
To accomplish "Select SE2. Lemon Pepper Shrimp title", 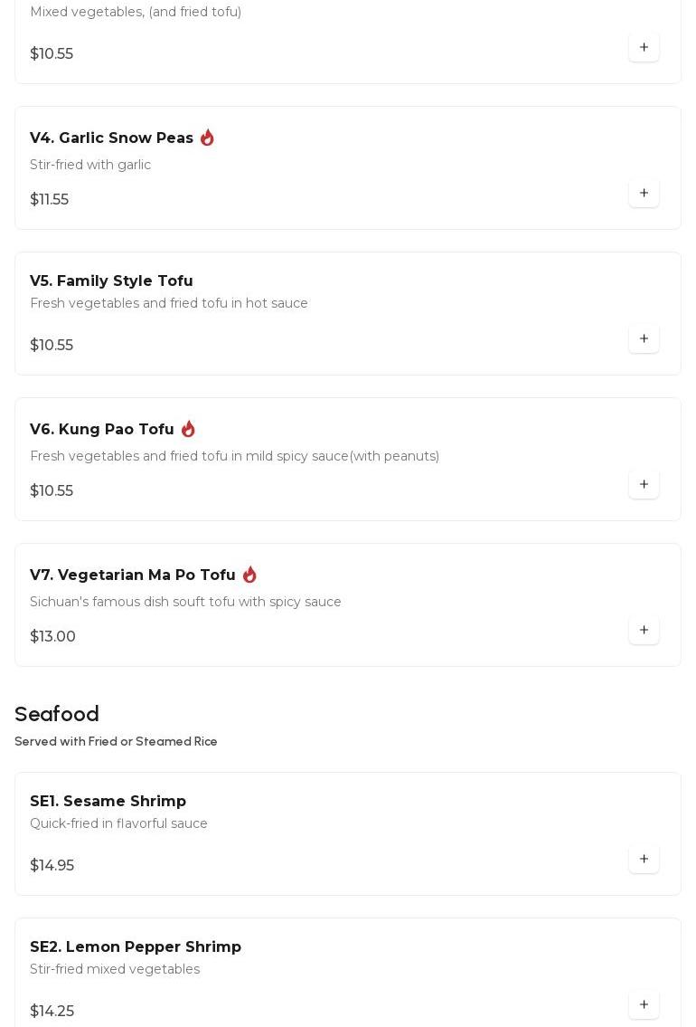I will click(x=136, y=947).
